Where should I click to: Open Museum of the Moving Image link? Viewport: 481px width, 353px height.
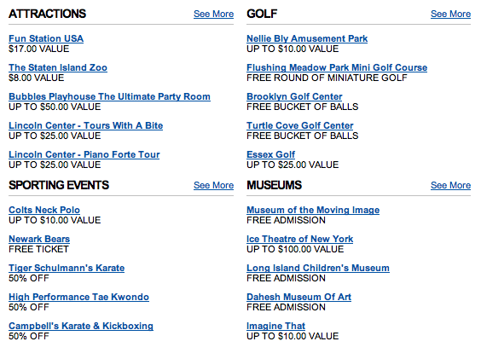[313, 210]
